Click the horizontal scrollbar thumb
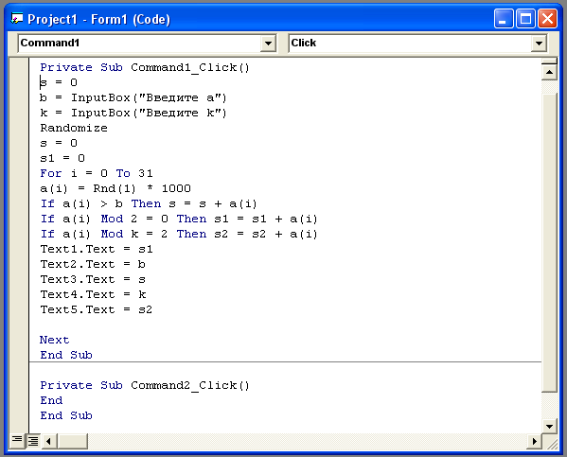 tap(72, 441)
